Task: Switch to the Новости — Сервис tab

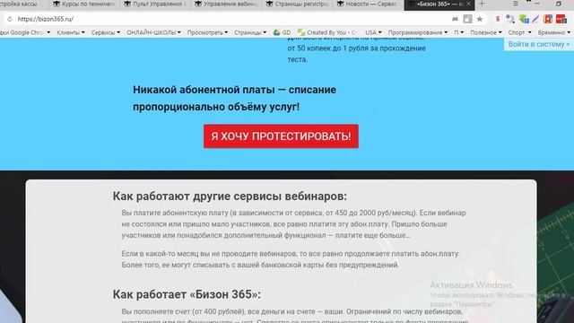Action: click(368, 4)
